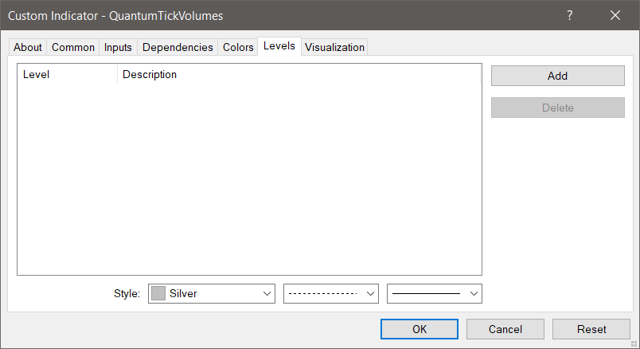The height and width of the screenshot is (349, 640).
Task: Click the Levels tab
Action: [279, 46]
